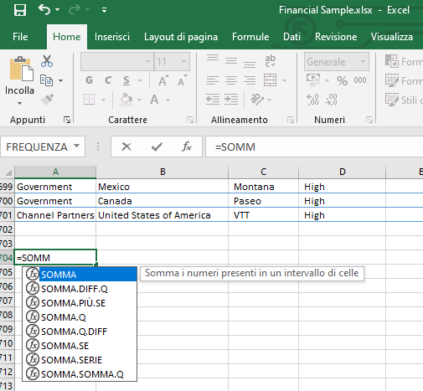
Task: Open the Appunti dialog launcher
Action: 67,120
